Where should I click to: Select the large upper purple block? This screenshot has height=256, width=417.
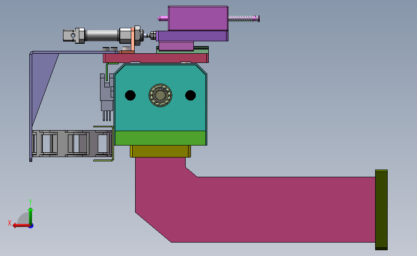(x=198, y=18)
